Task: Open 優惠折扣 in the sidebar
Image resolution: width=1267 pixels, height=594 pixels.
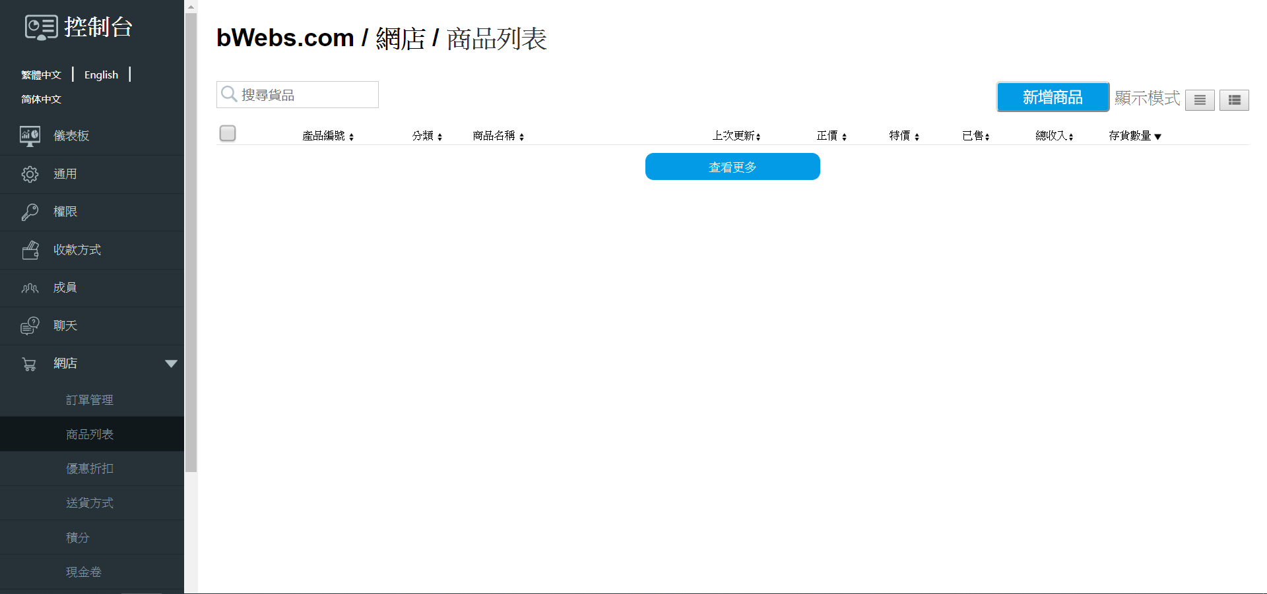Action: 90,469
